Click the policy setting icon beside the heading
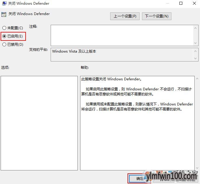The height and width of the screenshot is (184, 200). 4,14
